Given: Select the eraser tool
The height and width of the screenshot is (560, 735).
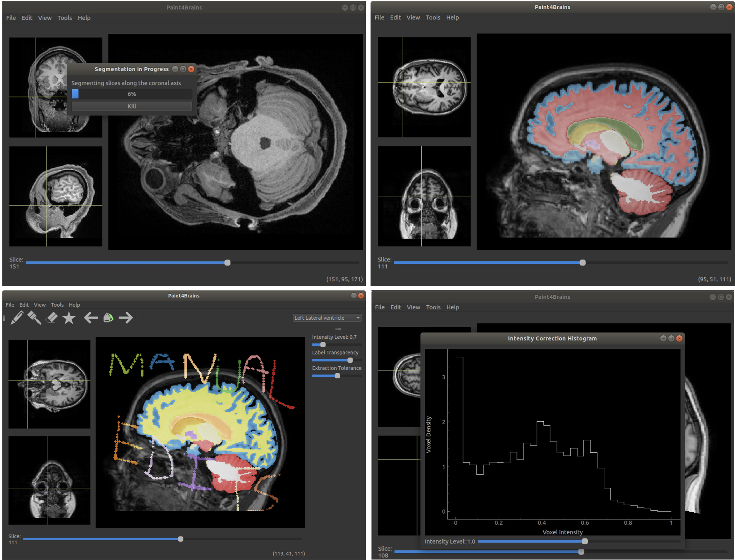Looking at the screenshot, I should click(x=51, y=318).
